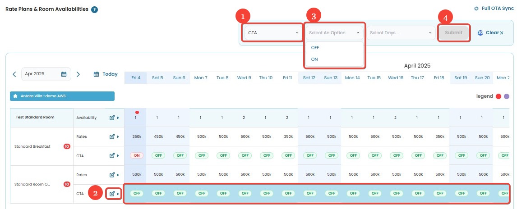Click the 30 counter badge near Clear
517x209 pixels.
click(480, 32)
